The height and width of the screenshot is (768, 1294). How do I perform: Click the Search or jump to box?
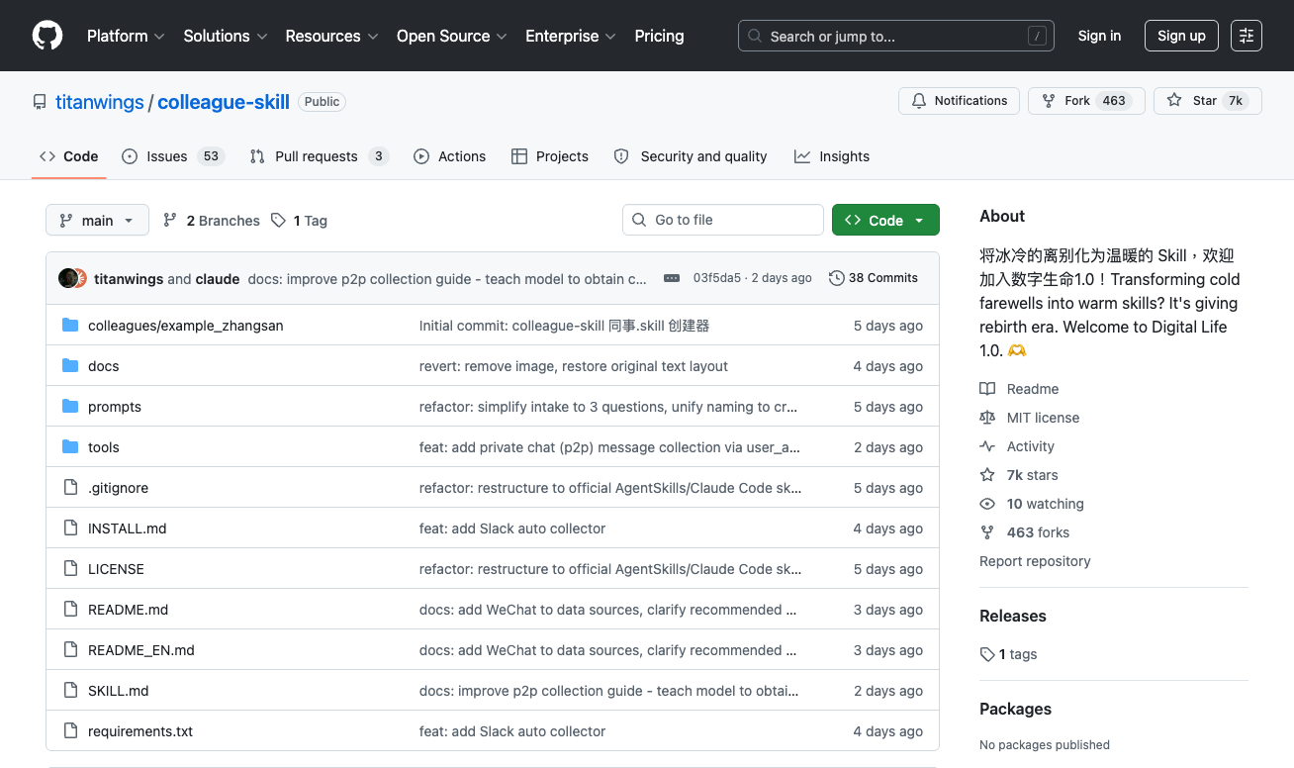(x=896, y=36)
